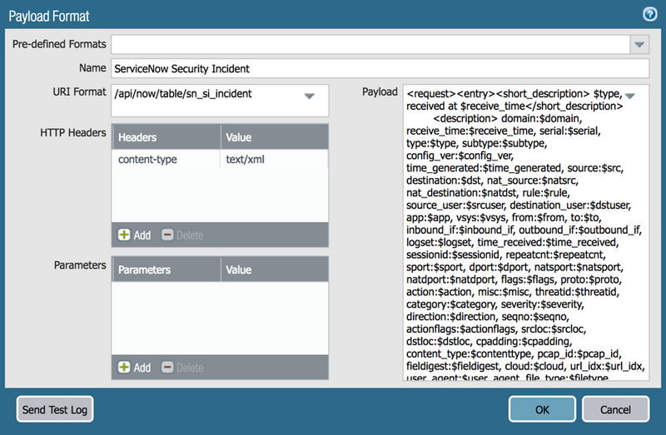Viewport: 666px width, 435px height.
Task: Click green plus Add icon under Parameters
Action: [x=125, y=367]
